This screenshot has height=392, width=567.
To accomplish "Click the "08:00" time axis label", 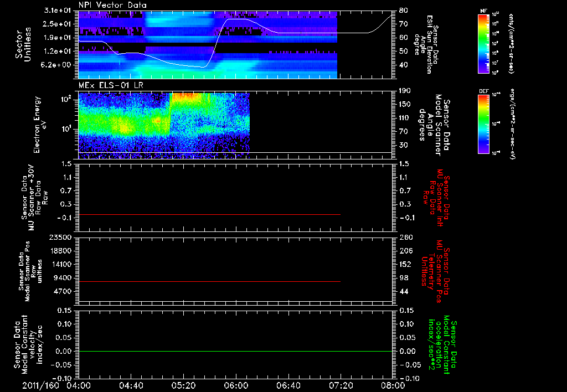I will (x=393, y=385).
